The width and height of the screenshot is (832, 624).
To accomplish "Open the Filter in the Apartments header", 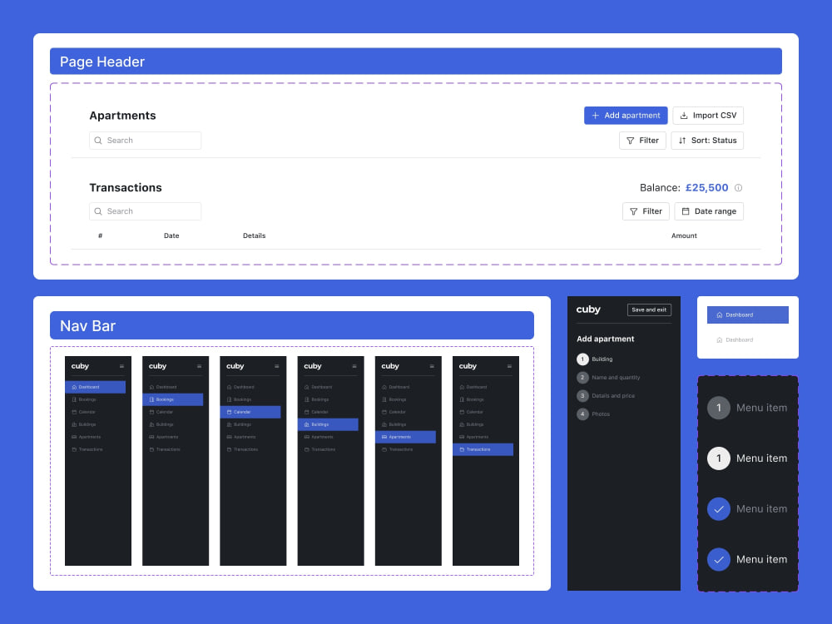I will tap(642, 141).
